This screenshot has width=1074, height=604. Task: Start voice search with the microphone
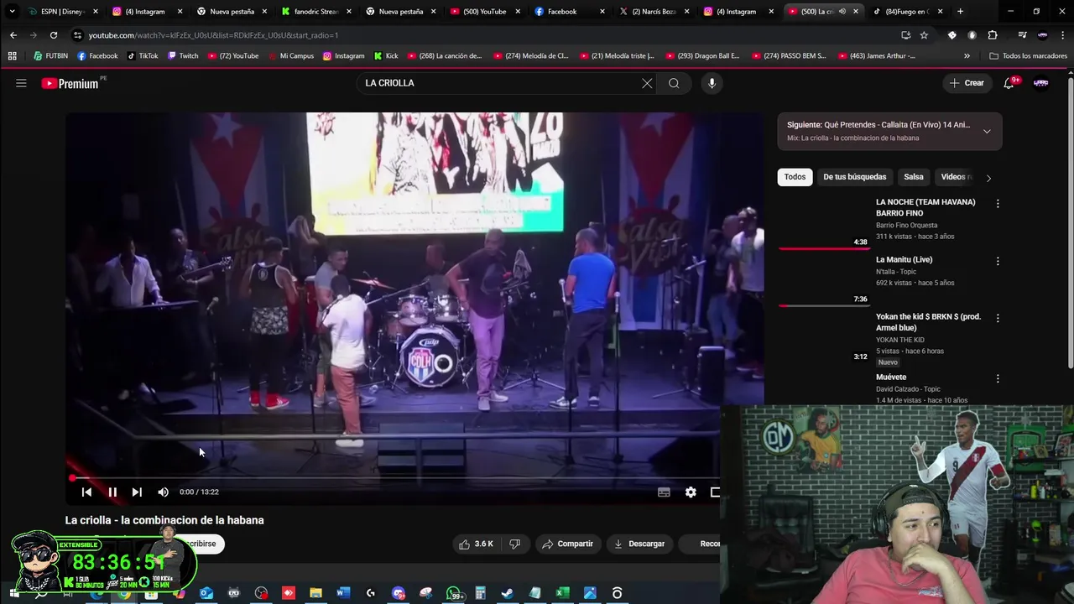(x=712, y=83)
